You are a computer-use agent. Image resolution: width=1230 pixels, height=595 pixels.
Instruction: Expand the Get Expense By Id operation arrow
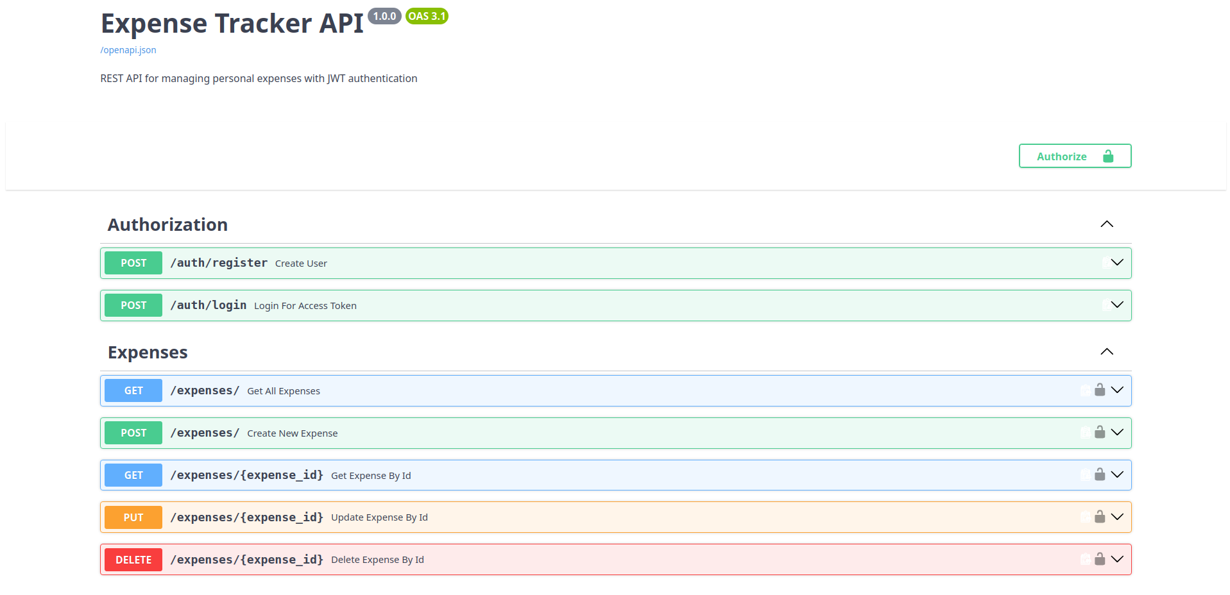tap(1117, 474)
